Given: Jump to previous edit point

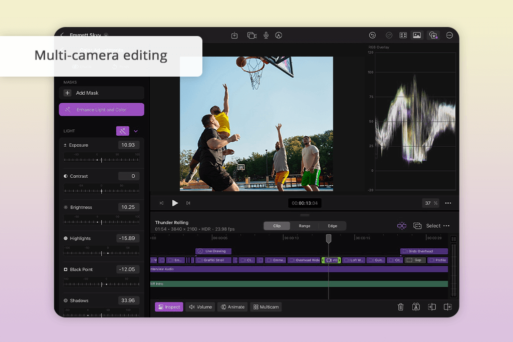Looking at the screenshot, I should point(161,203).
